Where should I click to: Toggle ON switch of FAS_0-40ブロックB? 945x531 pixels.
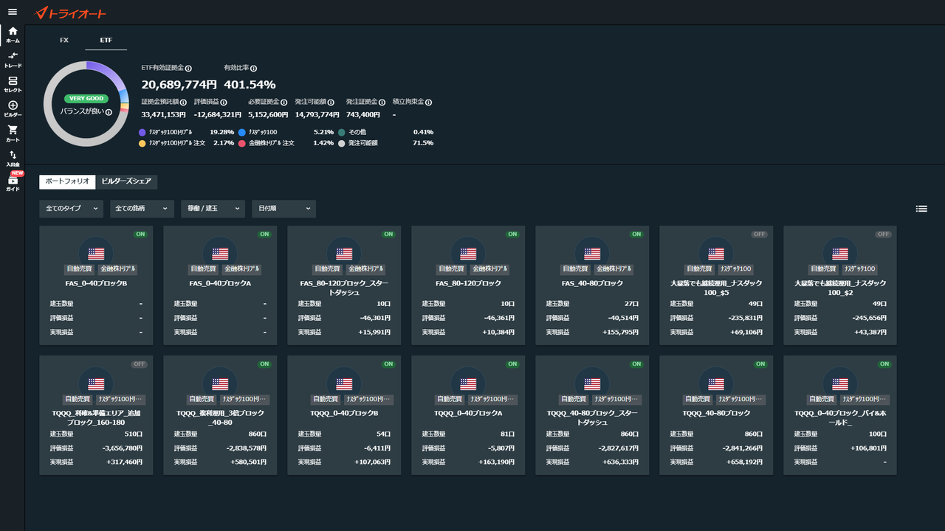pyautogui.click(x=140, y=234)
